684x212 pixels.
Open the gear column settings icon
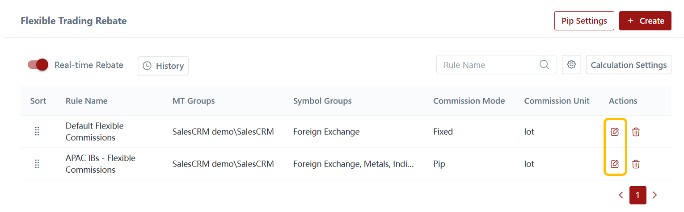571,65
